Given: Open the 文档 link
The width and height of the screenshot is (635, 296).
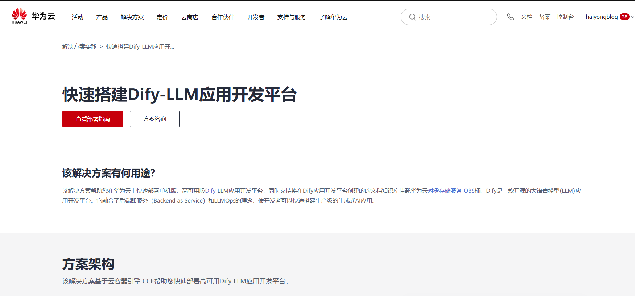Looking at the screenshot, I should coord(527,17).
